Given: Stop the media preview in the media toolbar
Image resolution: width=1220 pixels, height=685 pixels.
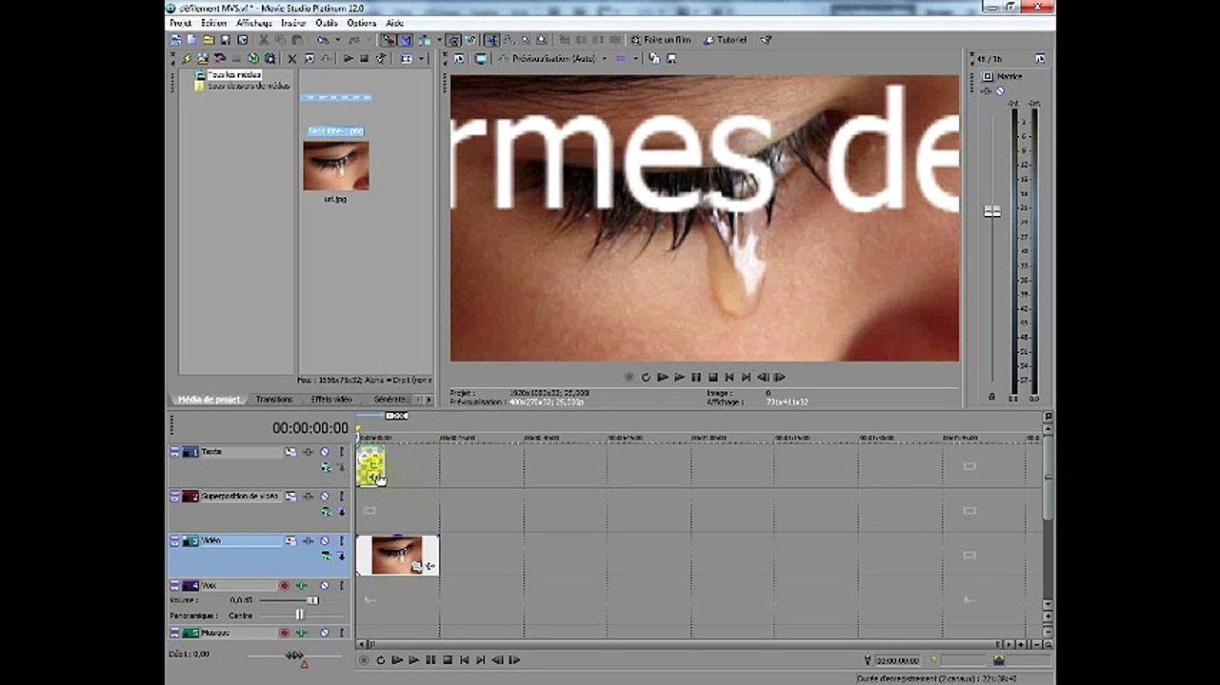Looking at the screenshot, I should click(x=364, y=59).
